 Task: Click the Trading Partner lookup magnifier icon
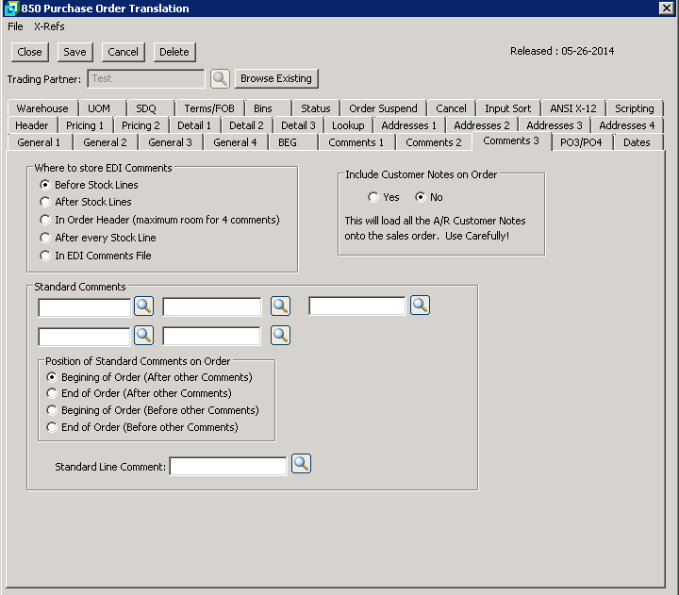click(219, 78)
